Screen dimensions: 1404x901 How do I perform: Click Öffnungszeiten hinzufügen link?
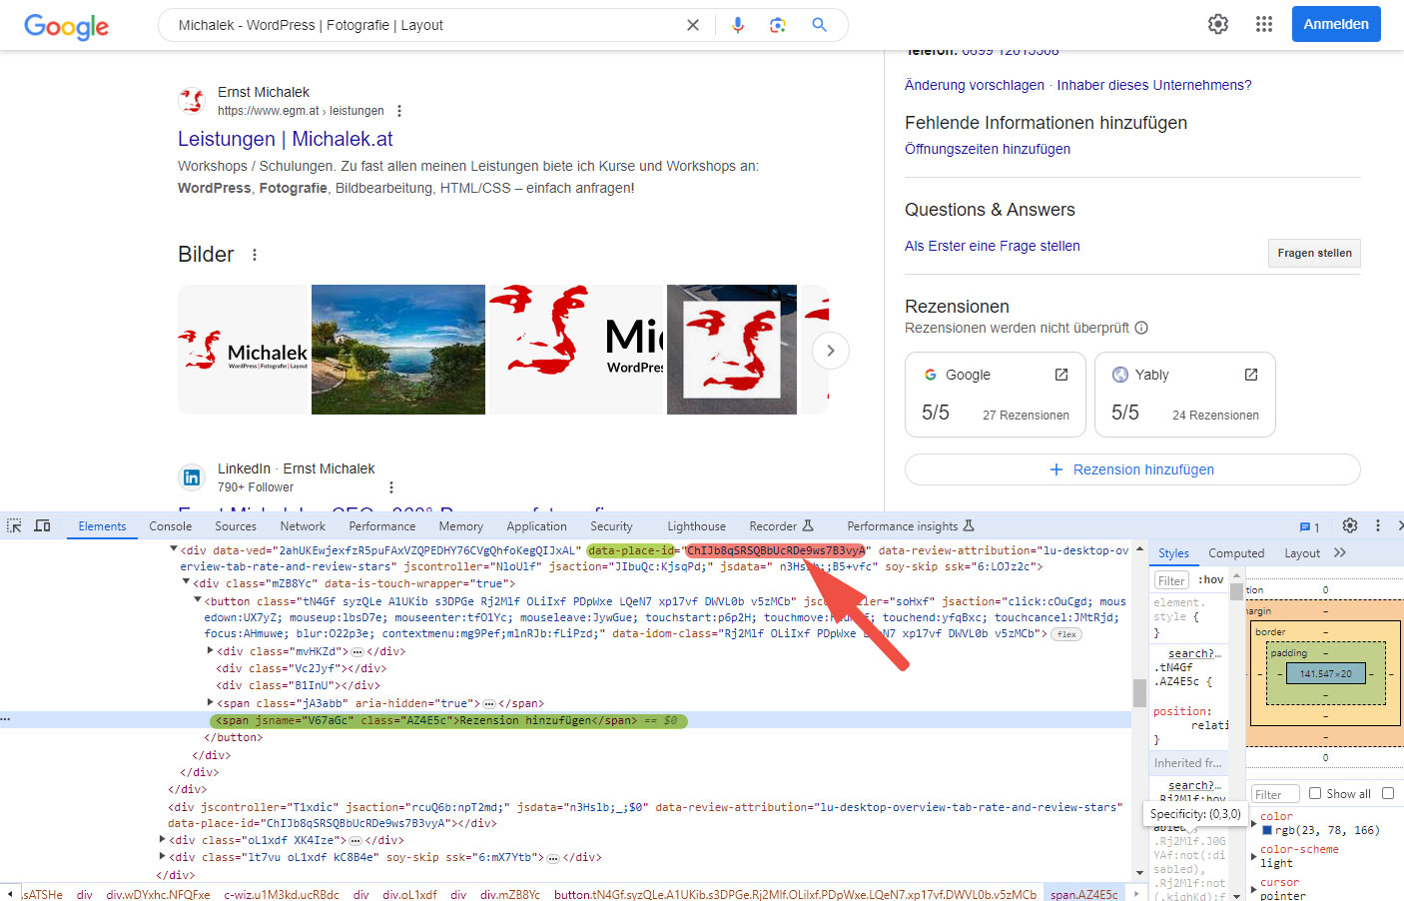(x=988, y=149)
